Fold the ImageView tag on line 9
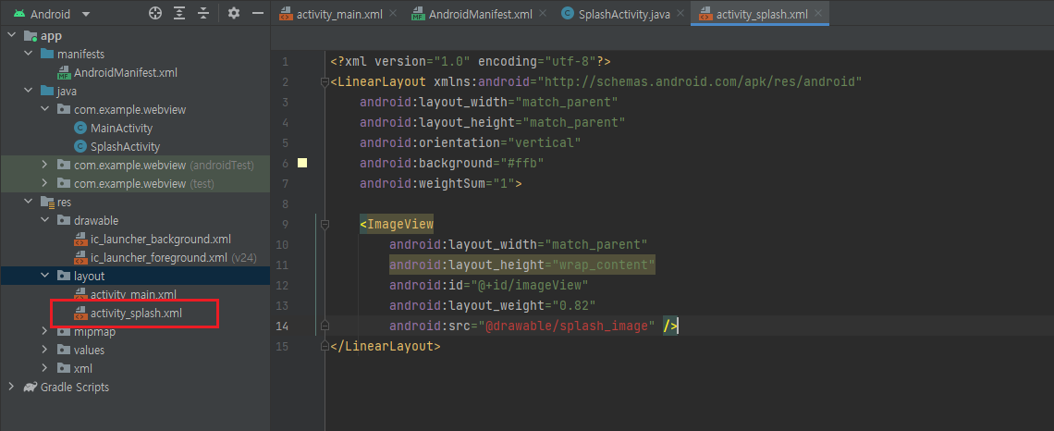Image resolution: width=1054 pixels, height=431 pixels. pyautogui.click(x=325, y=224)
